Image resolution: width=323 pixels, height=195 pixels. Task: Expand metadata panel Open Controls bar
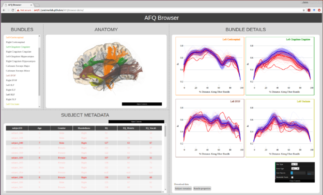click(136, 122)
